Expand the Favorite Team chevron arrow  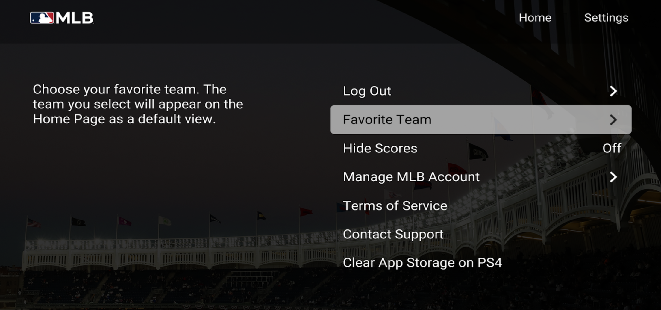click(613, 120)
